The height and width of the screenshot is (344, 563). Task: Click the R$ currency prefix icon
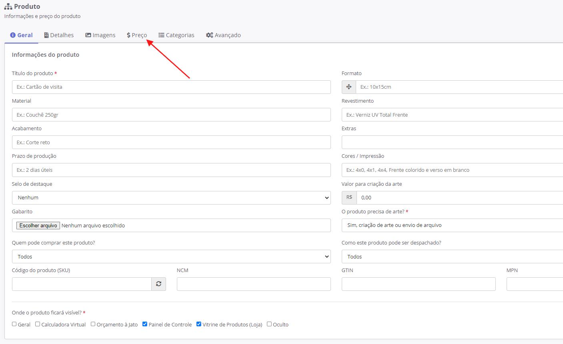[349, 198]
